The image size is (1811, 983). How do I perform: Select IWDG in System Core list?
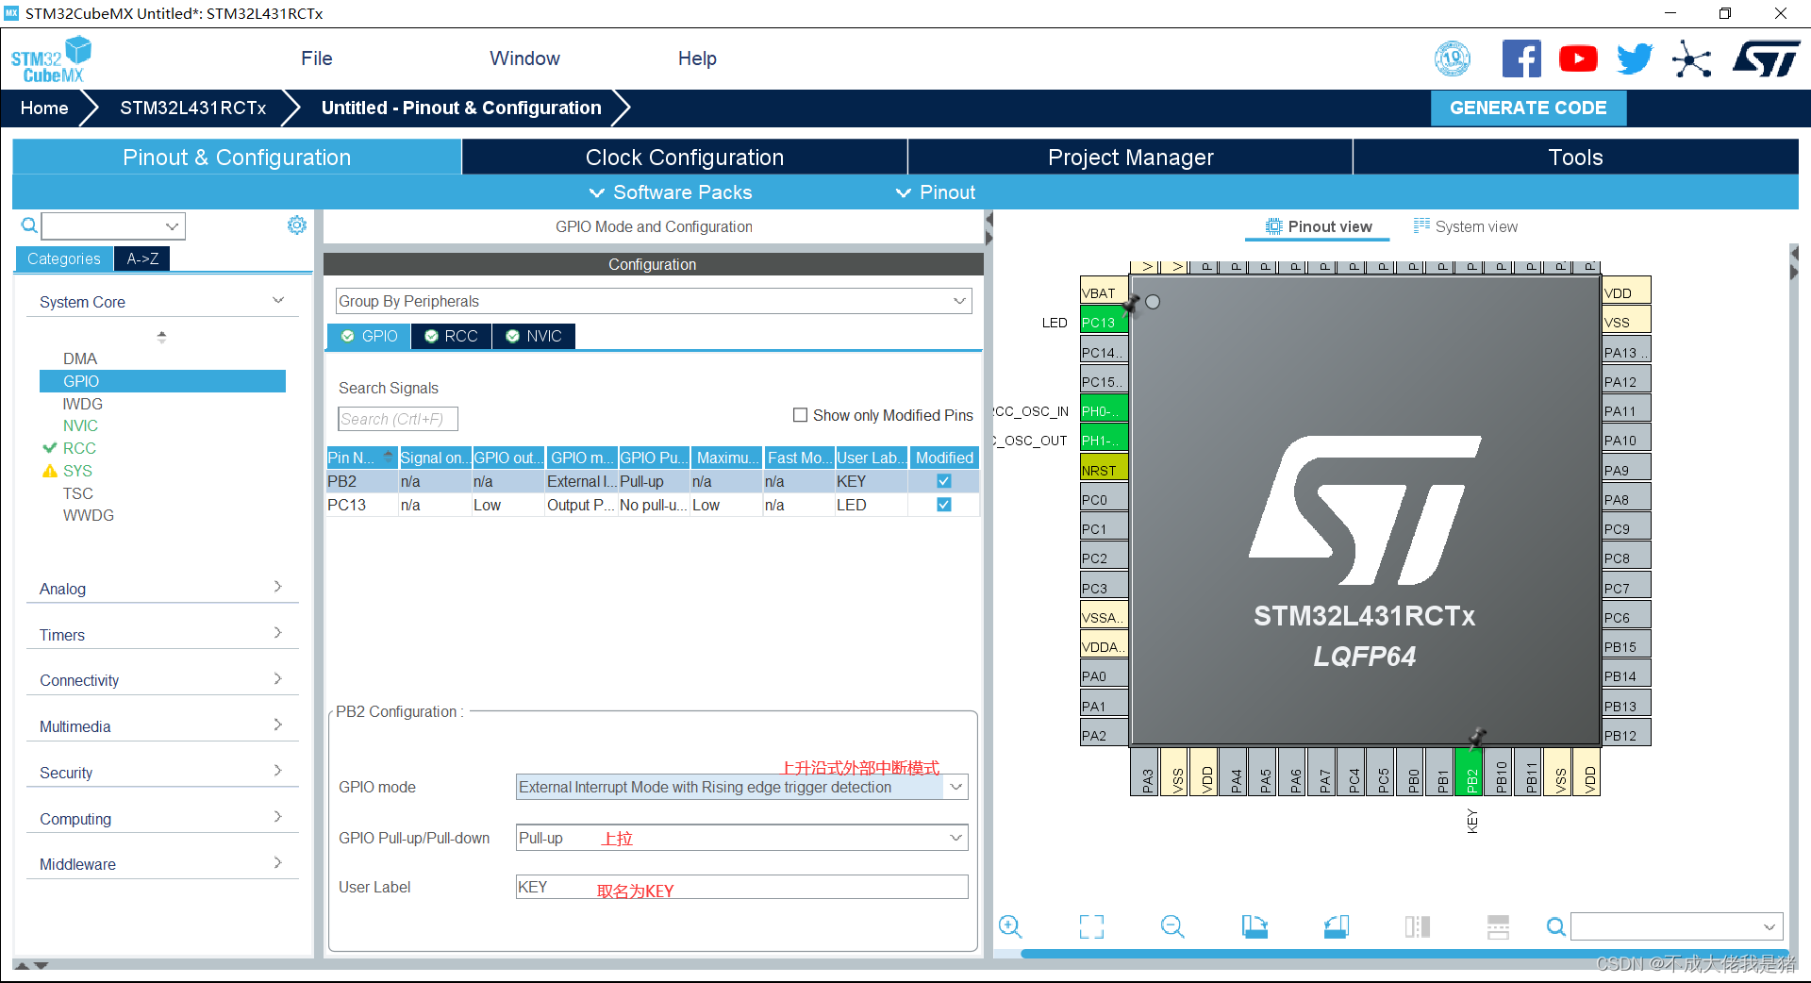coord(83,404)
